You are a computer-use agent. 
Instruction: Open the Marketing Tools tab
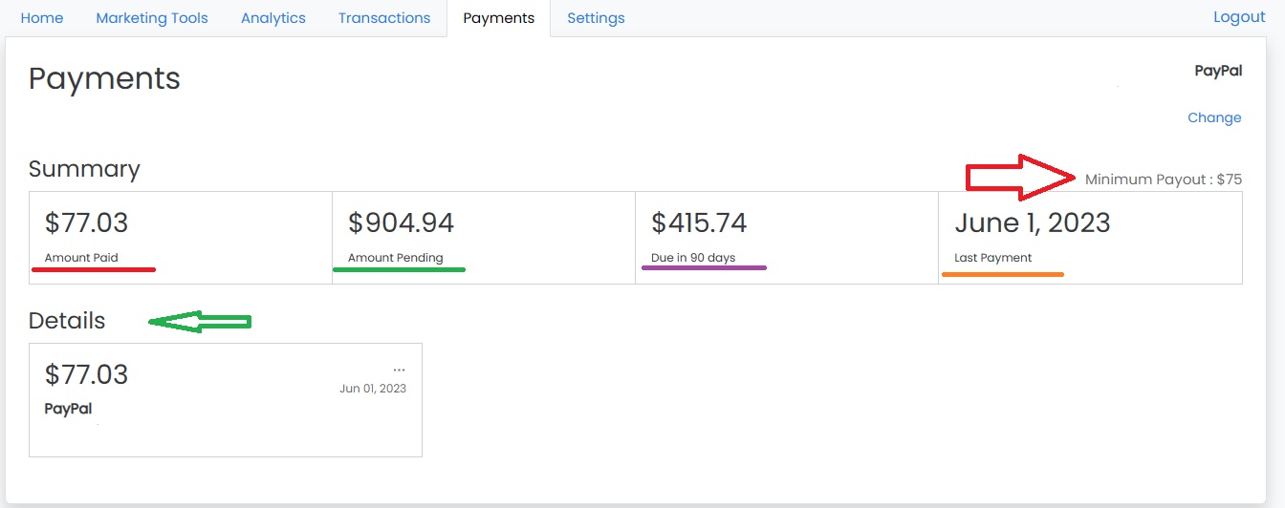[152, 18]
